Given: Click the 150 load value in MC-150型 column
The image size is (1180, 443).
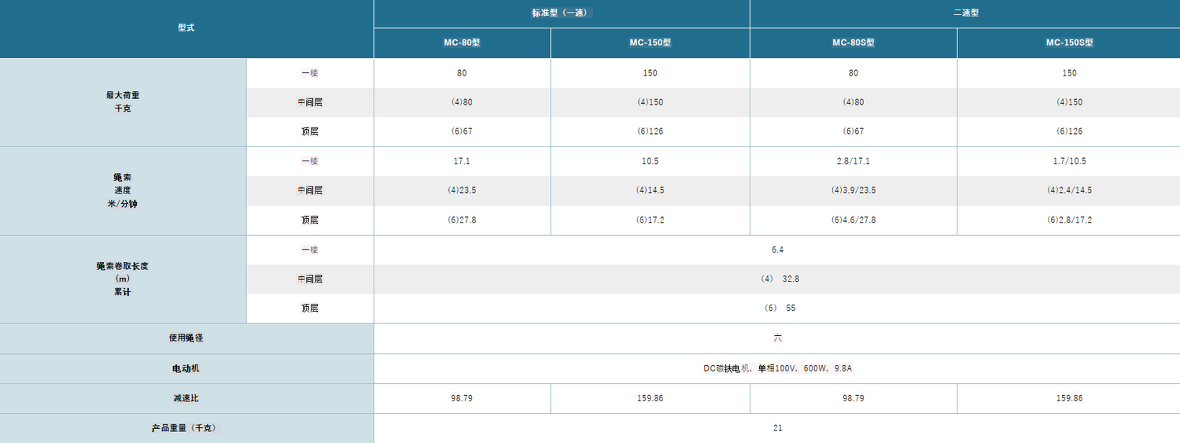Looking at the screenshot, I should [650, 73].
